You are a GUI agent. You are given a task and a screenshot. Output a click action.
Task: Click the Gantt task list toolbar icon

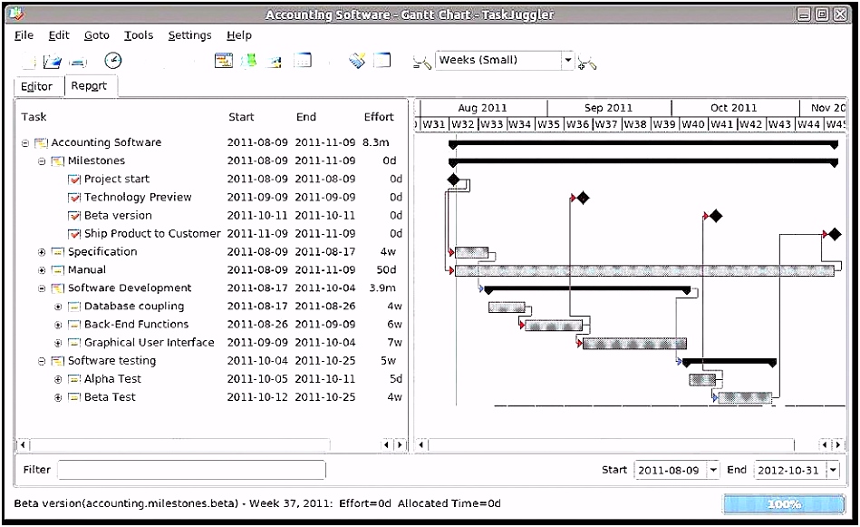(223, 61)
